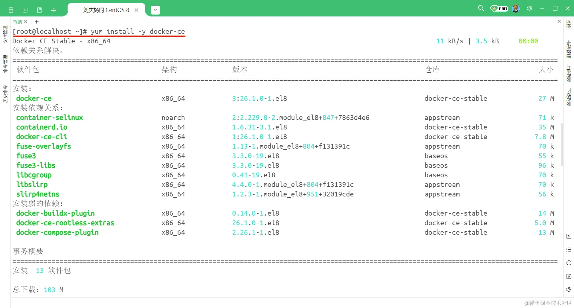This screenshot has height=308, width=574.
Task: Open the 上传列表 panel on the right
Action: point(569,74)
